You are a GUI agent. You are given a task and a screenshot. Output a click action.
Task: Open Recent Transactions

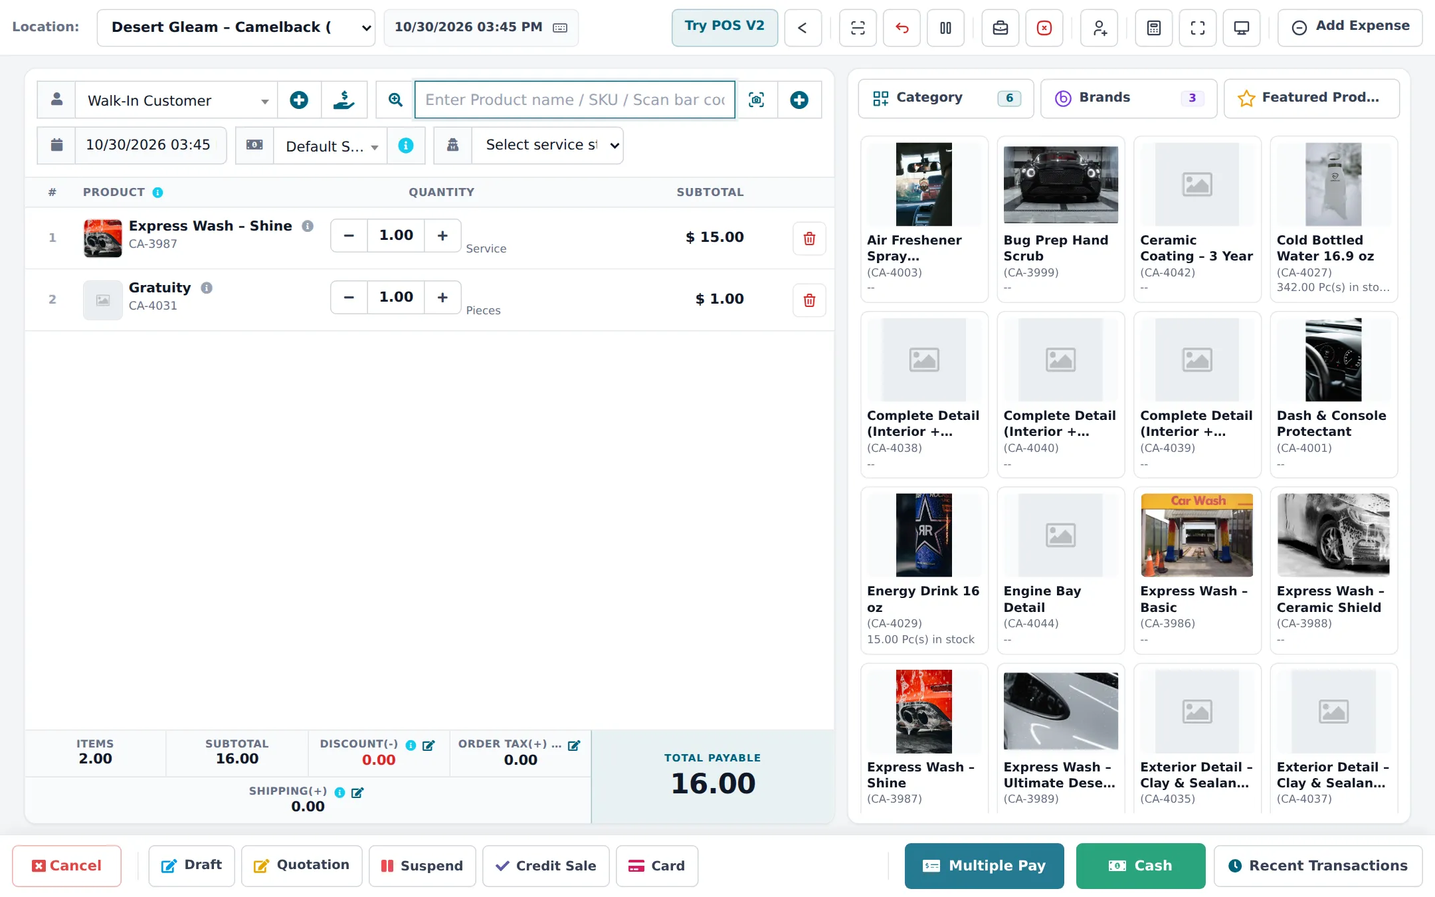[x=1318, y=866]
